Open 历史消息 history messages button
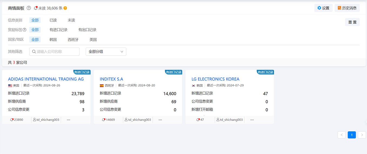 tap(347, 8)
